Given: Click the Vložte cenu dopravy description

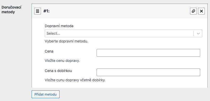Looking at the screenshot, I should (62, 61).
